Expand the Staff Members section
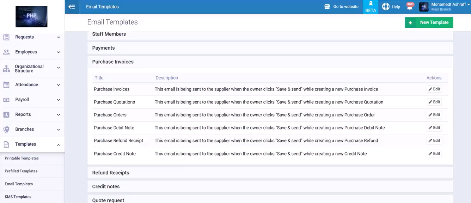Image resolution: width=471 pixels, height=203 pixels. 109,34
